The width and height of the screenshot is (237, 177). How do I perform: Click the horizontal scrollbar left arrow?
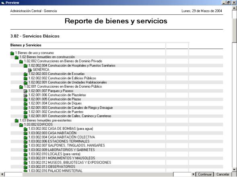[2, 174]
